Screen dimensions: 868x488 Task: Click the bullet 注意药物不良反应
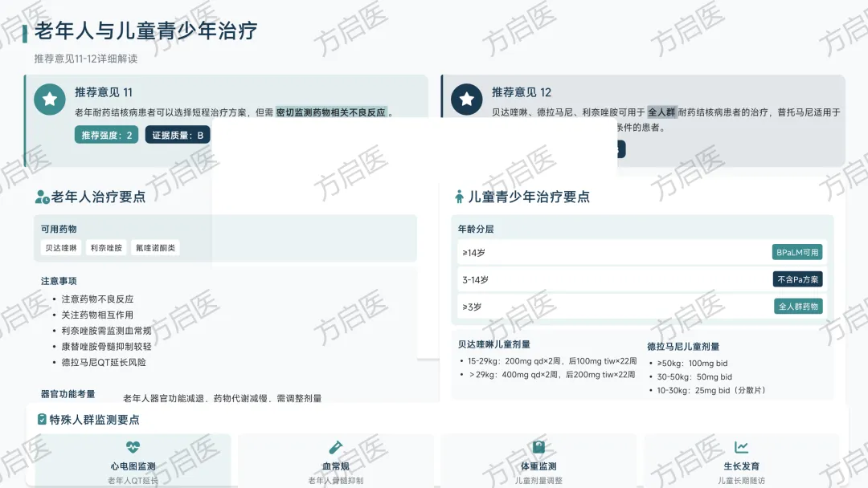point(97,299)
